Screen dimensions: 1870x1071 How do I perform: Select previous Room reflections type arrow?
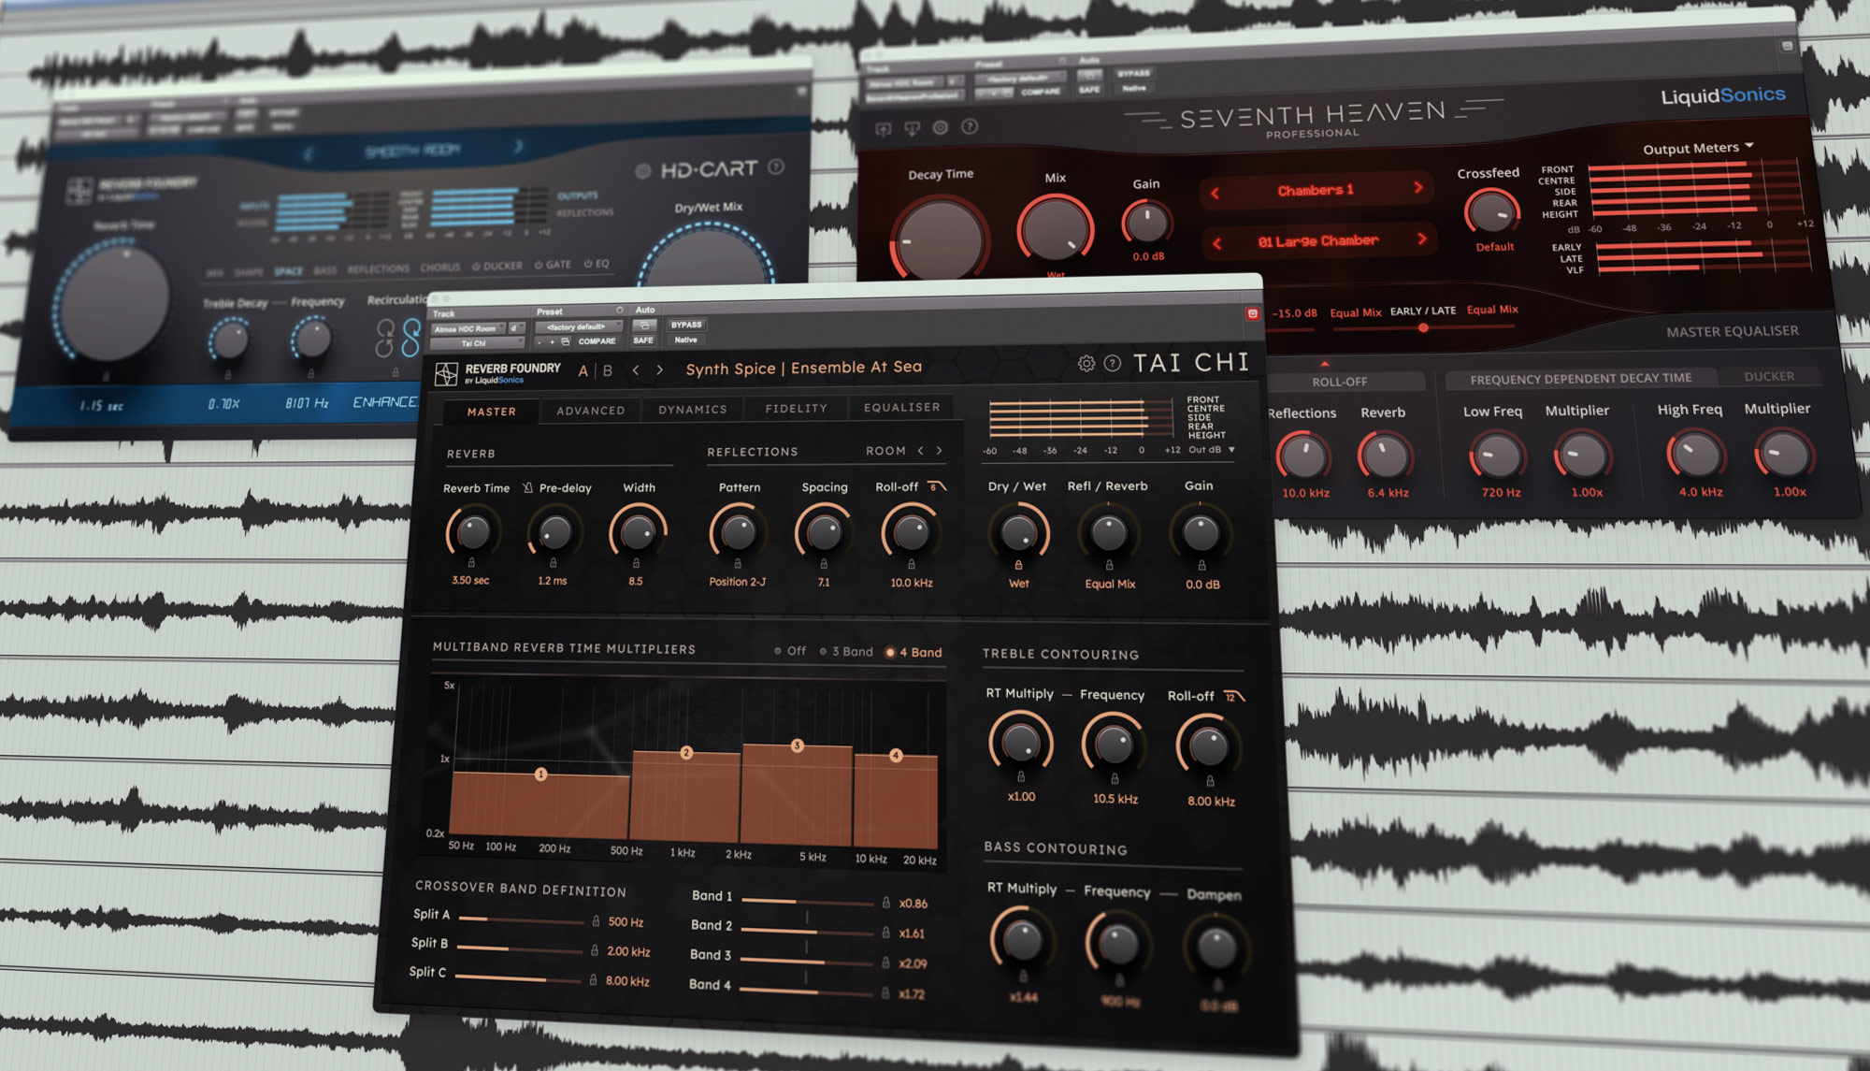click(x=921, y=451)
